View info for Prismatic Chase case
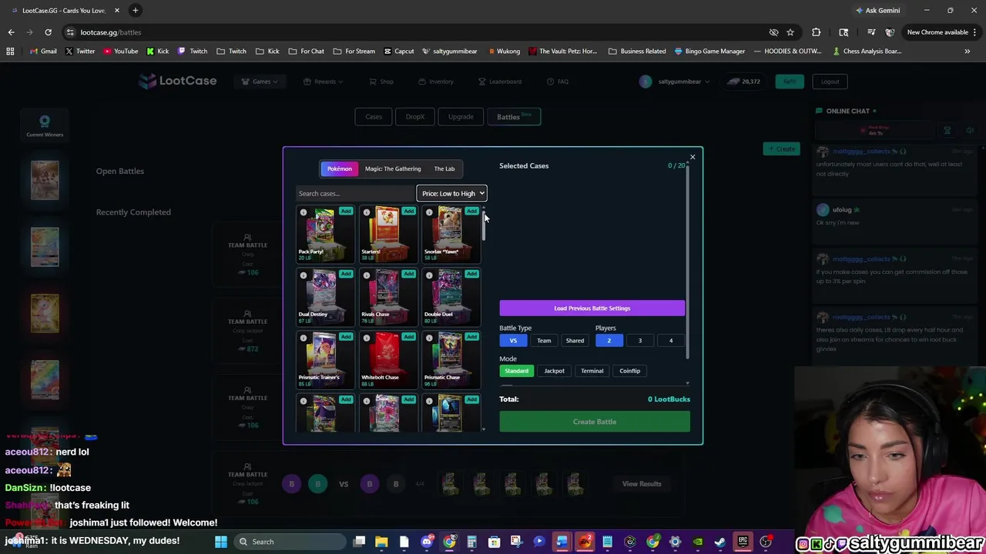Viewport: 986px width, 554px height. [x=429, y=339]
